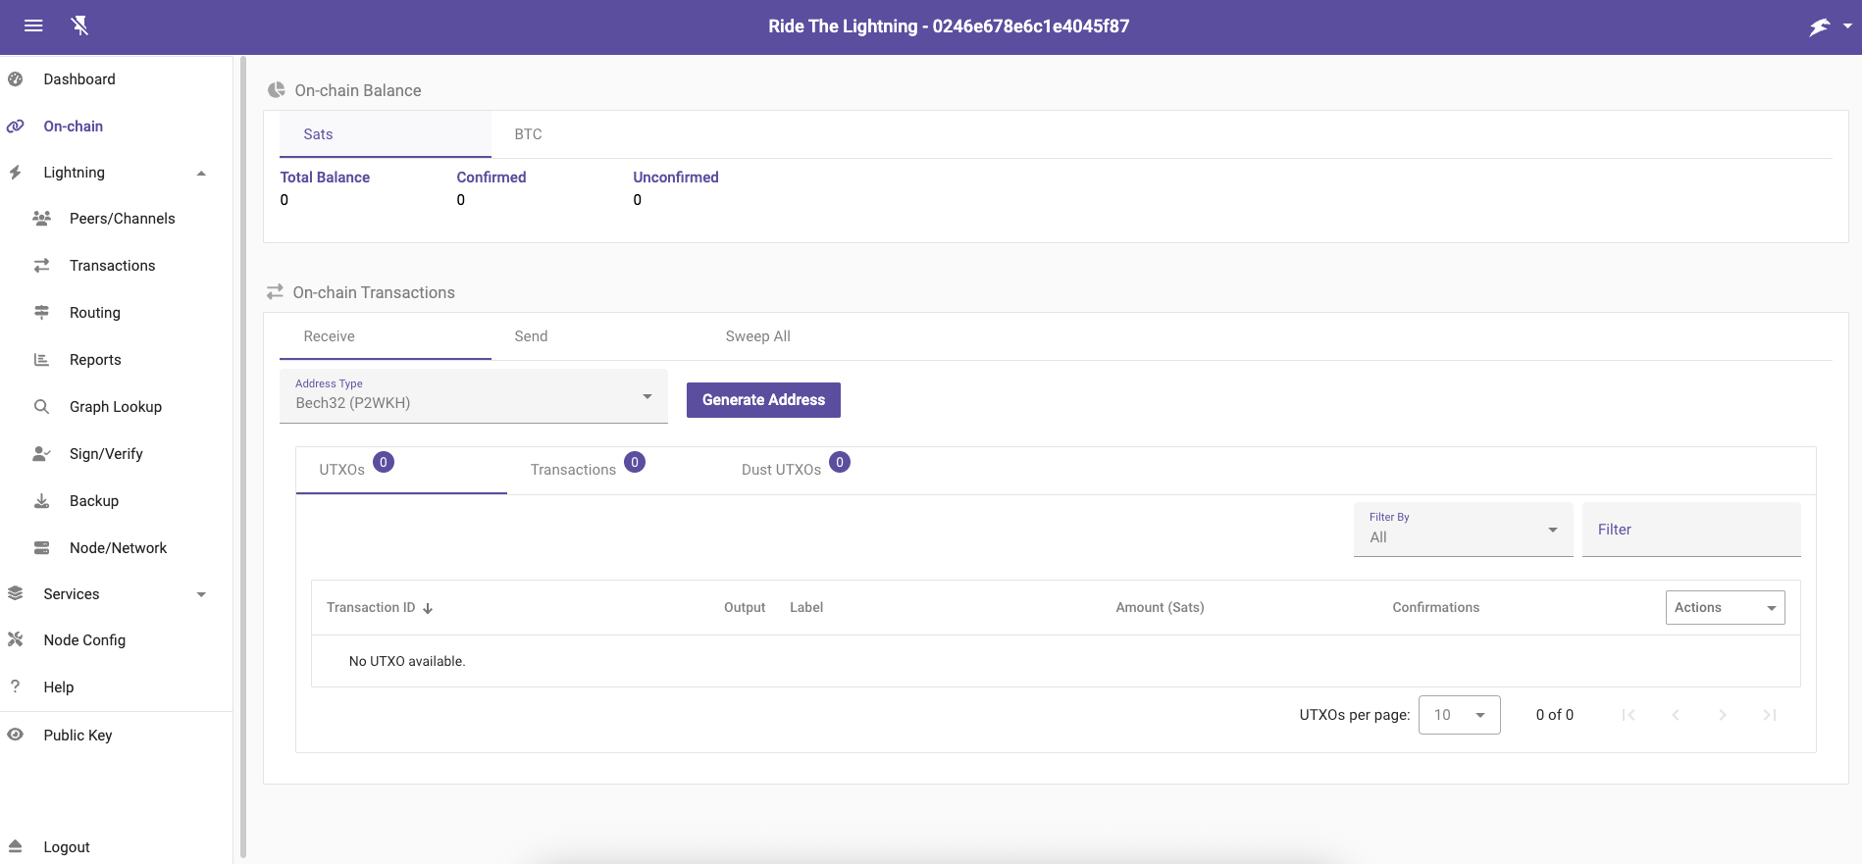The width and height of the screenshot is (1862, 864).
Task: Click the Peers/Channels people icon
Action: coord(41,219)
